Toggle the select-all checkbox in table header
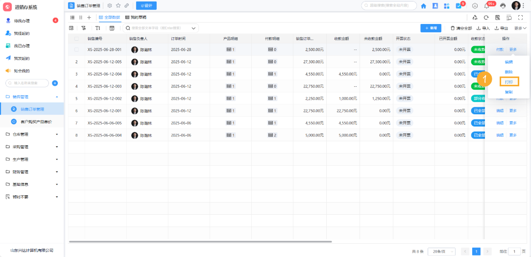 click(x=76, y=38)
